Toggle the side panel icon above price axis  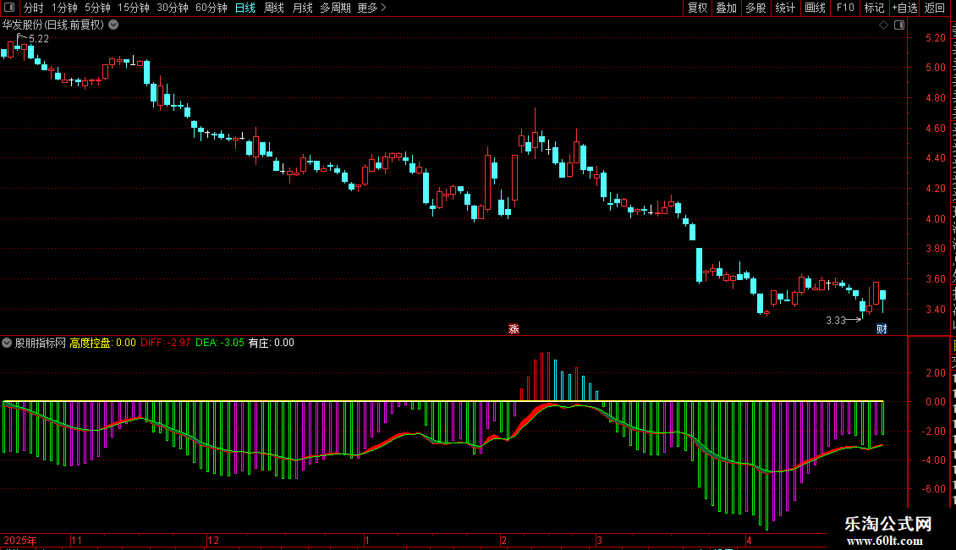click(899, 25)
